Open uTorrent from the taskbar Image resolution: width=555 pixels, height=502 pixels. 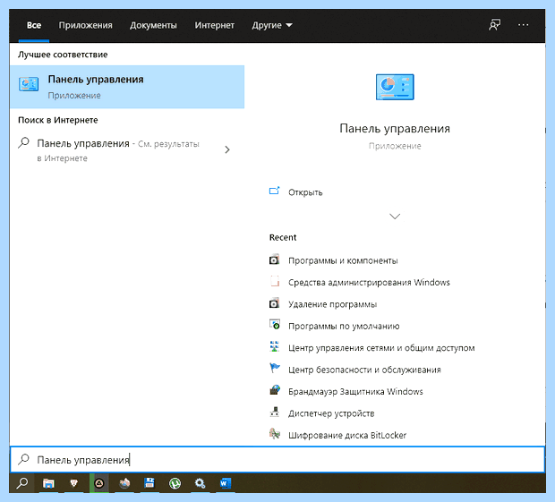coord(175,483)
